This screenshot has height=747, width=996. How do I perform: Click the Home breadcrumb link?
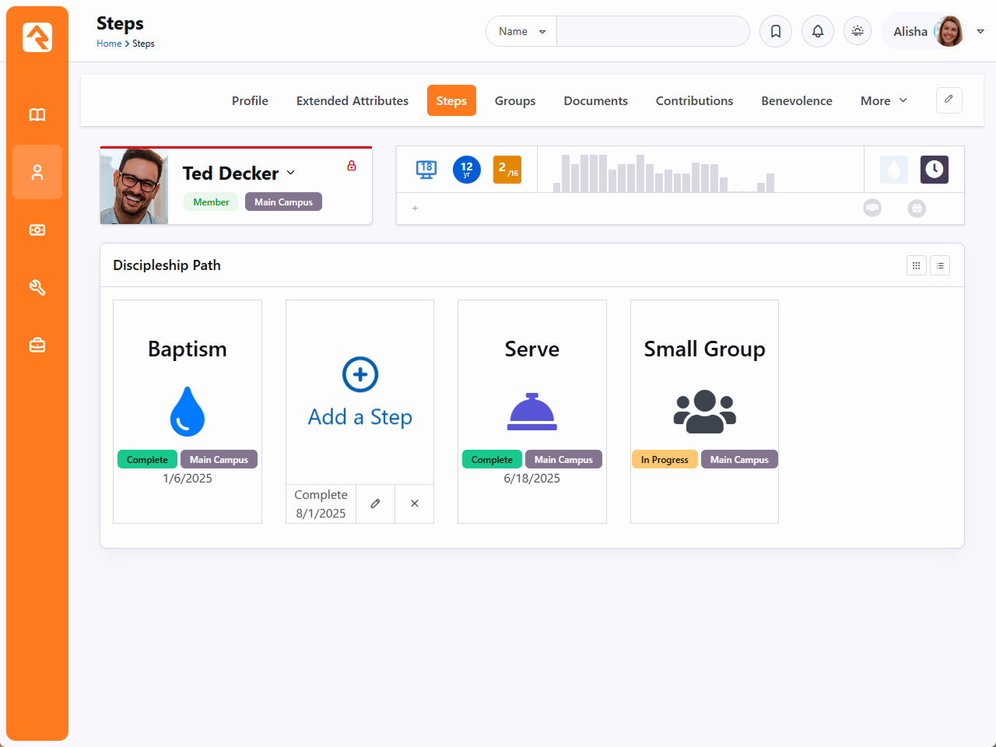[x=109, y=44]
